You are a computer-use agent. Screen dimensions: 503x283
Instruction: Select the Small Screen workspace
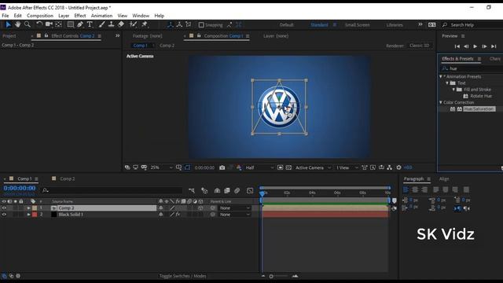click(358, 24)
